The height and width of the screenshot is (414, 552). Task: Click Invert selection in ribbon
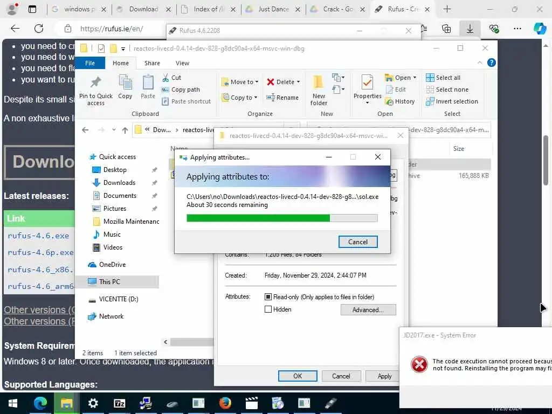coord(452,101)
